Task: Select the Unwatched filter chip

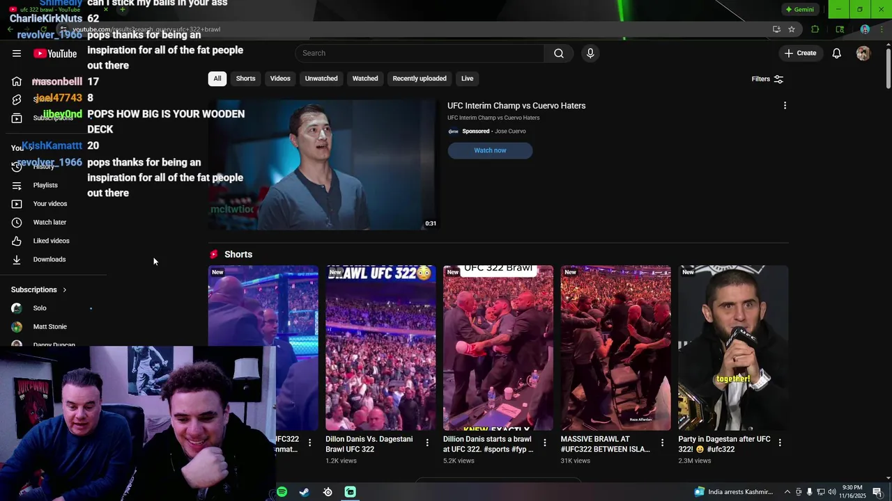Action: coord(321,79)
